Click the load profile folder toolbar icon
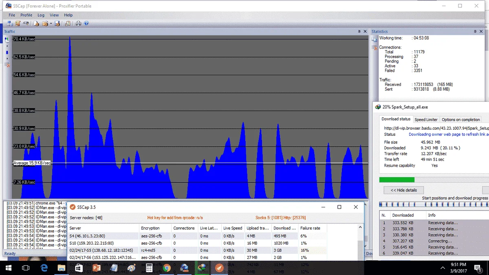Screen dimensions: 489x275 point(45,24)
